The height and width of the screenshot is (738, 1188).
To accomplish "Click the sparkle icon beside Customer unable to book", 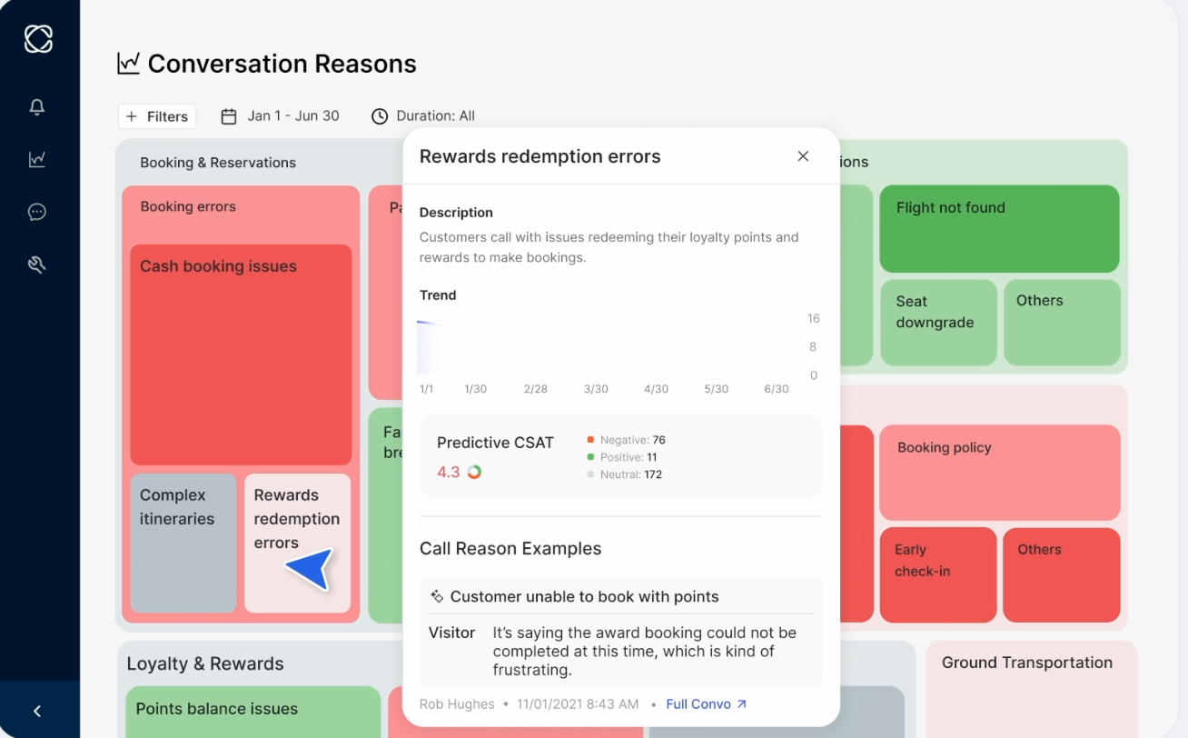I will point(437,597).
